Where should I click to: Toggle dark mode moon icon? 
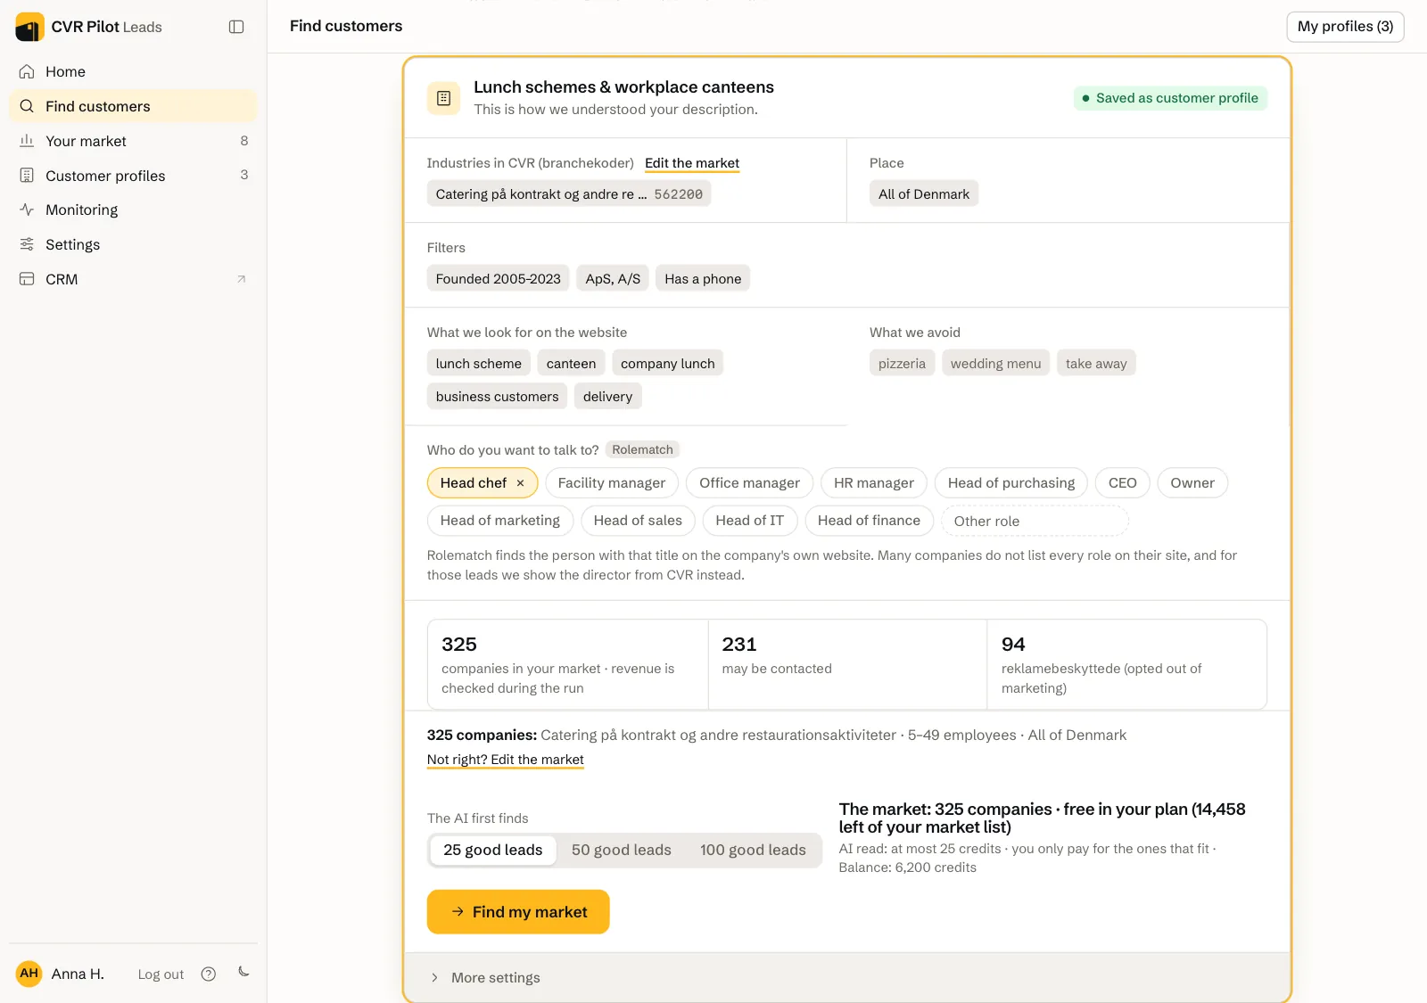coord(243,972)
